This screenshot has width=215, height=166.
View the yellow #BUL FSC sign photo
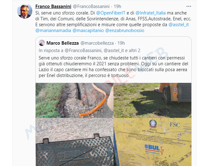point(152,142)
